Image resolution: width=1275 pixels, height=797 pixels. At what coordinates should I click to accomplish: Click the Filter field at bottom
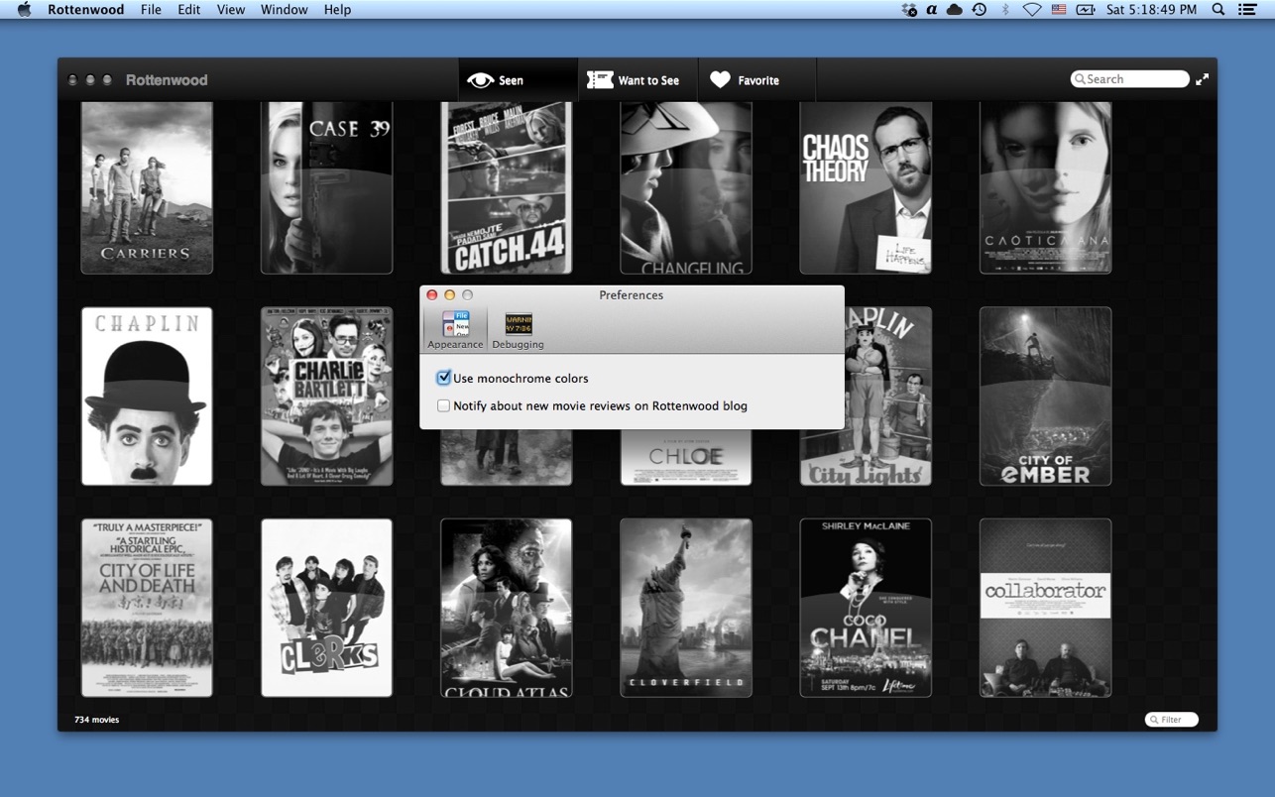(1175, 720)
